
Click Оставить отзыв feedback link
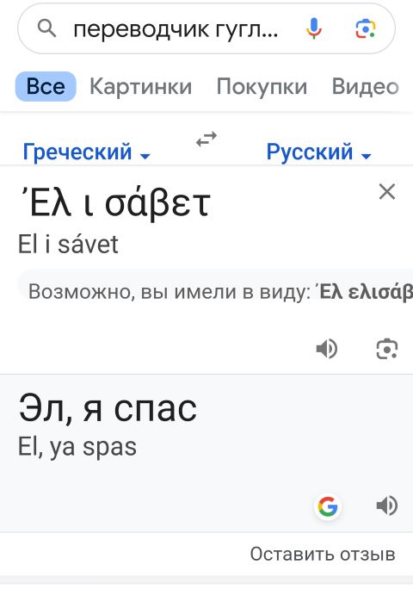coord(323,554)
